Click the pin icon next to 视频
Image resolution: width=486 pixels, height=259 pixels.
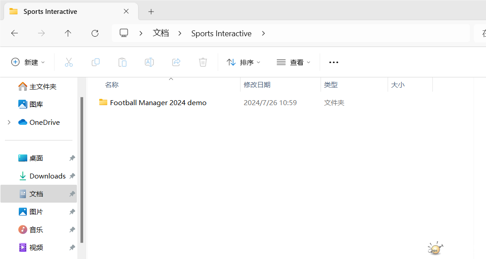pos(72,247)
